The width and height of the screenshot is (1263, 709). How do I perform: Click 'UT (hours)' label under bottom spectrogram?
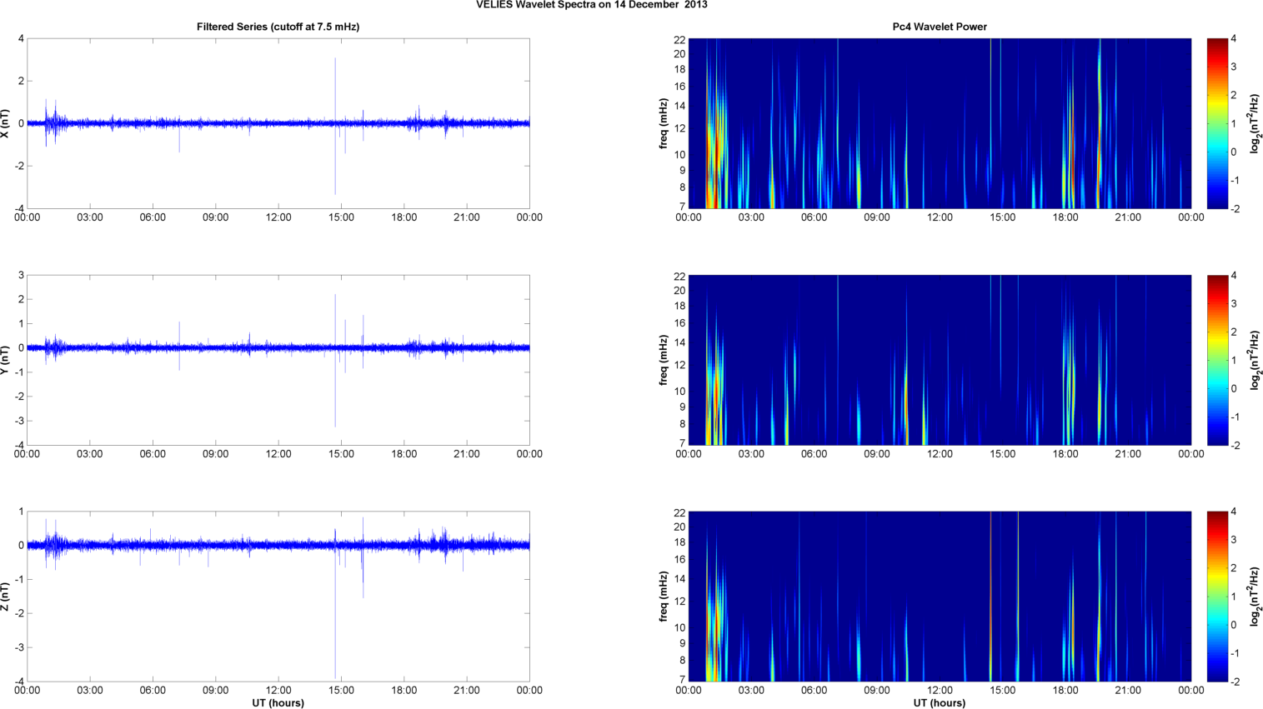pos(940,703)
